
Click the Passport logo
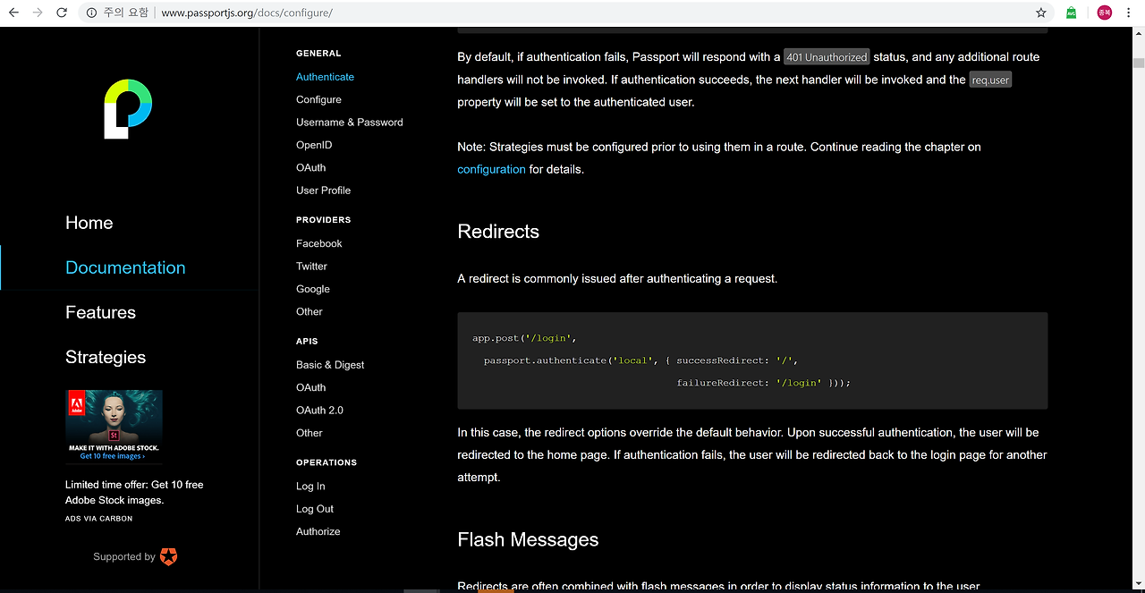click(x=128, y=108)
